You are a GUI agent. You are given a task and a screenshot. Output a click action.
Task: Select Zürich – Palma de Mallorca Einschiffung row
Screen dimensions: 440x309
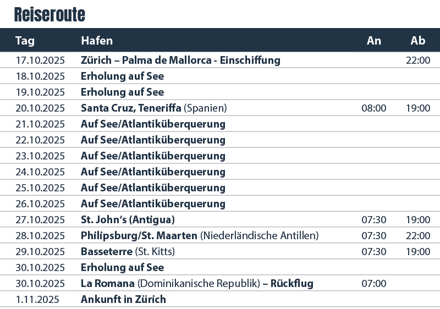pos(220,60)
